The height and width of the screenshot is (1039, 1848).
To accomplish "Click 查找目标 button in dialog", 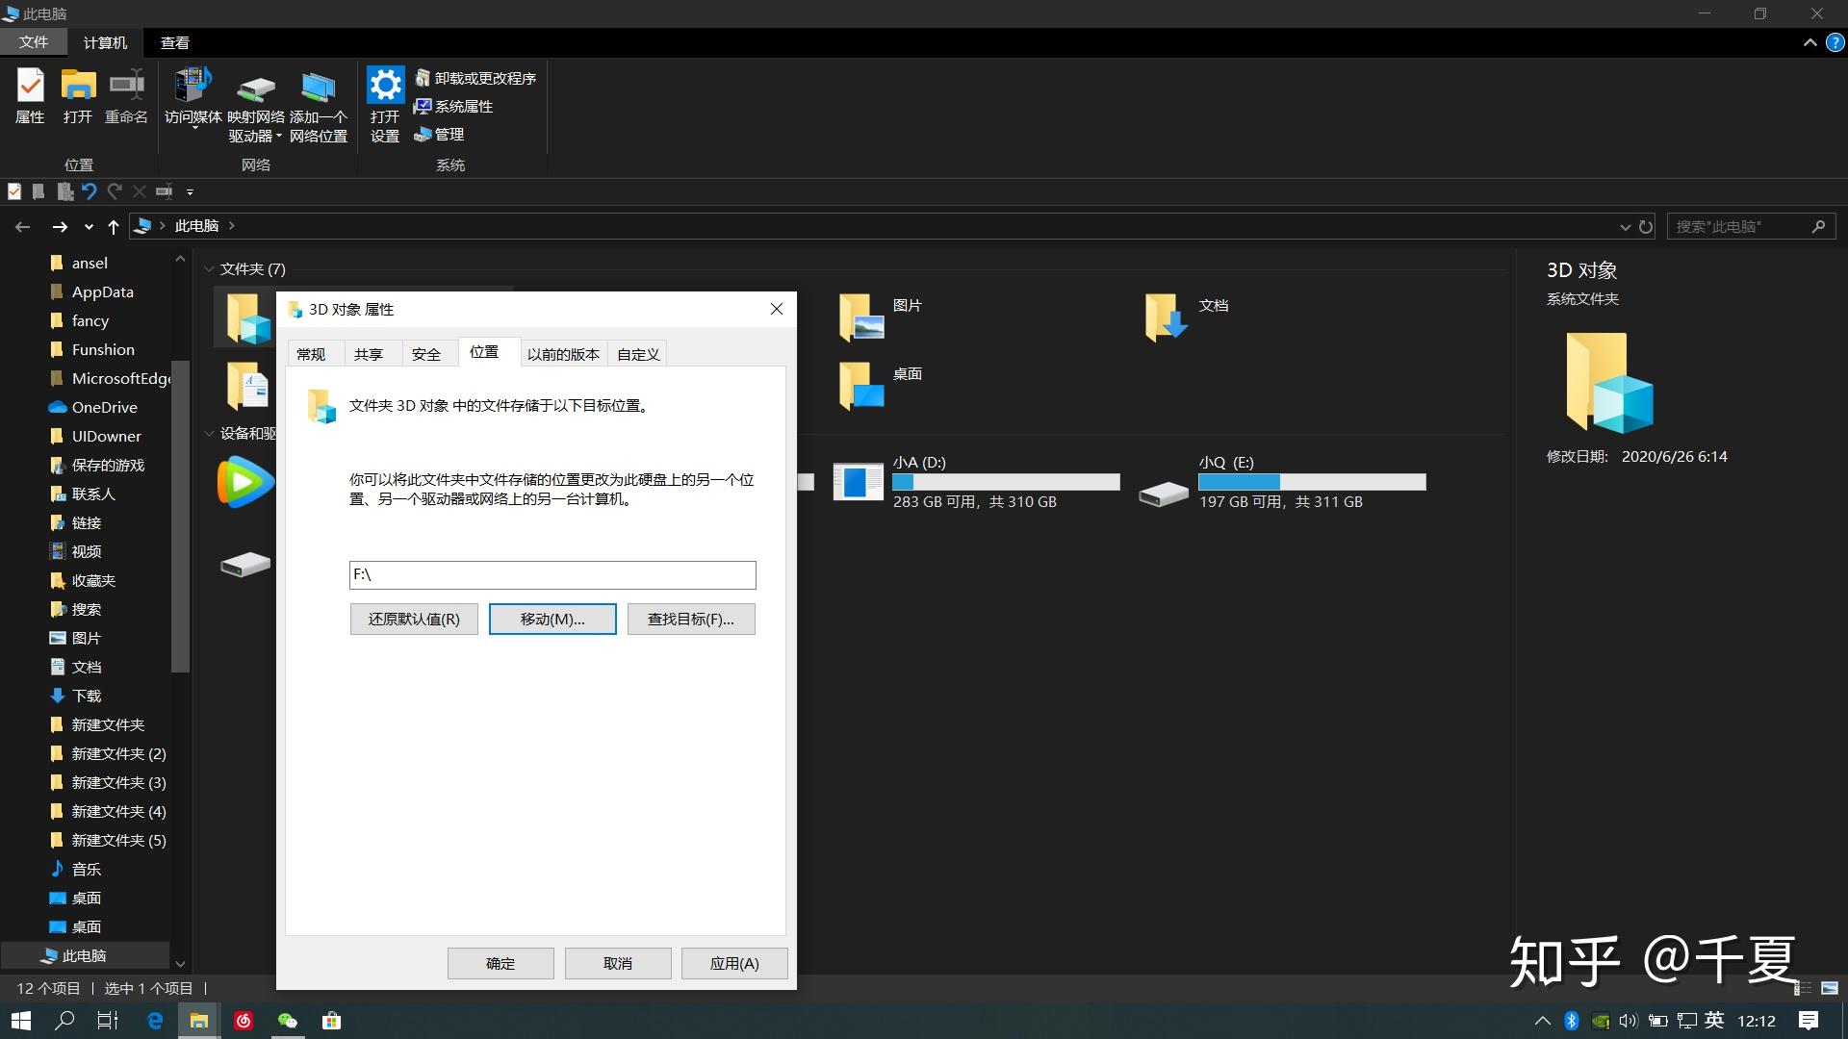I will pyautogui.click(x=690, y=618).
